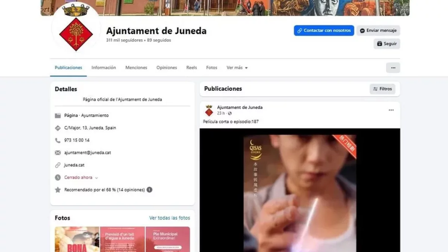The height and width of the screenshot is (252, 448).
Task: Open page options via the ellipsis icon
Action: [393, 68]
